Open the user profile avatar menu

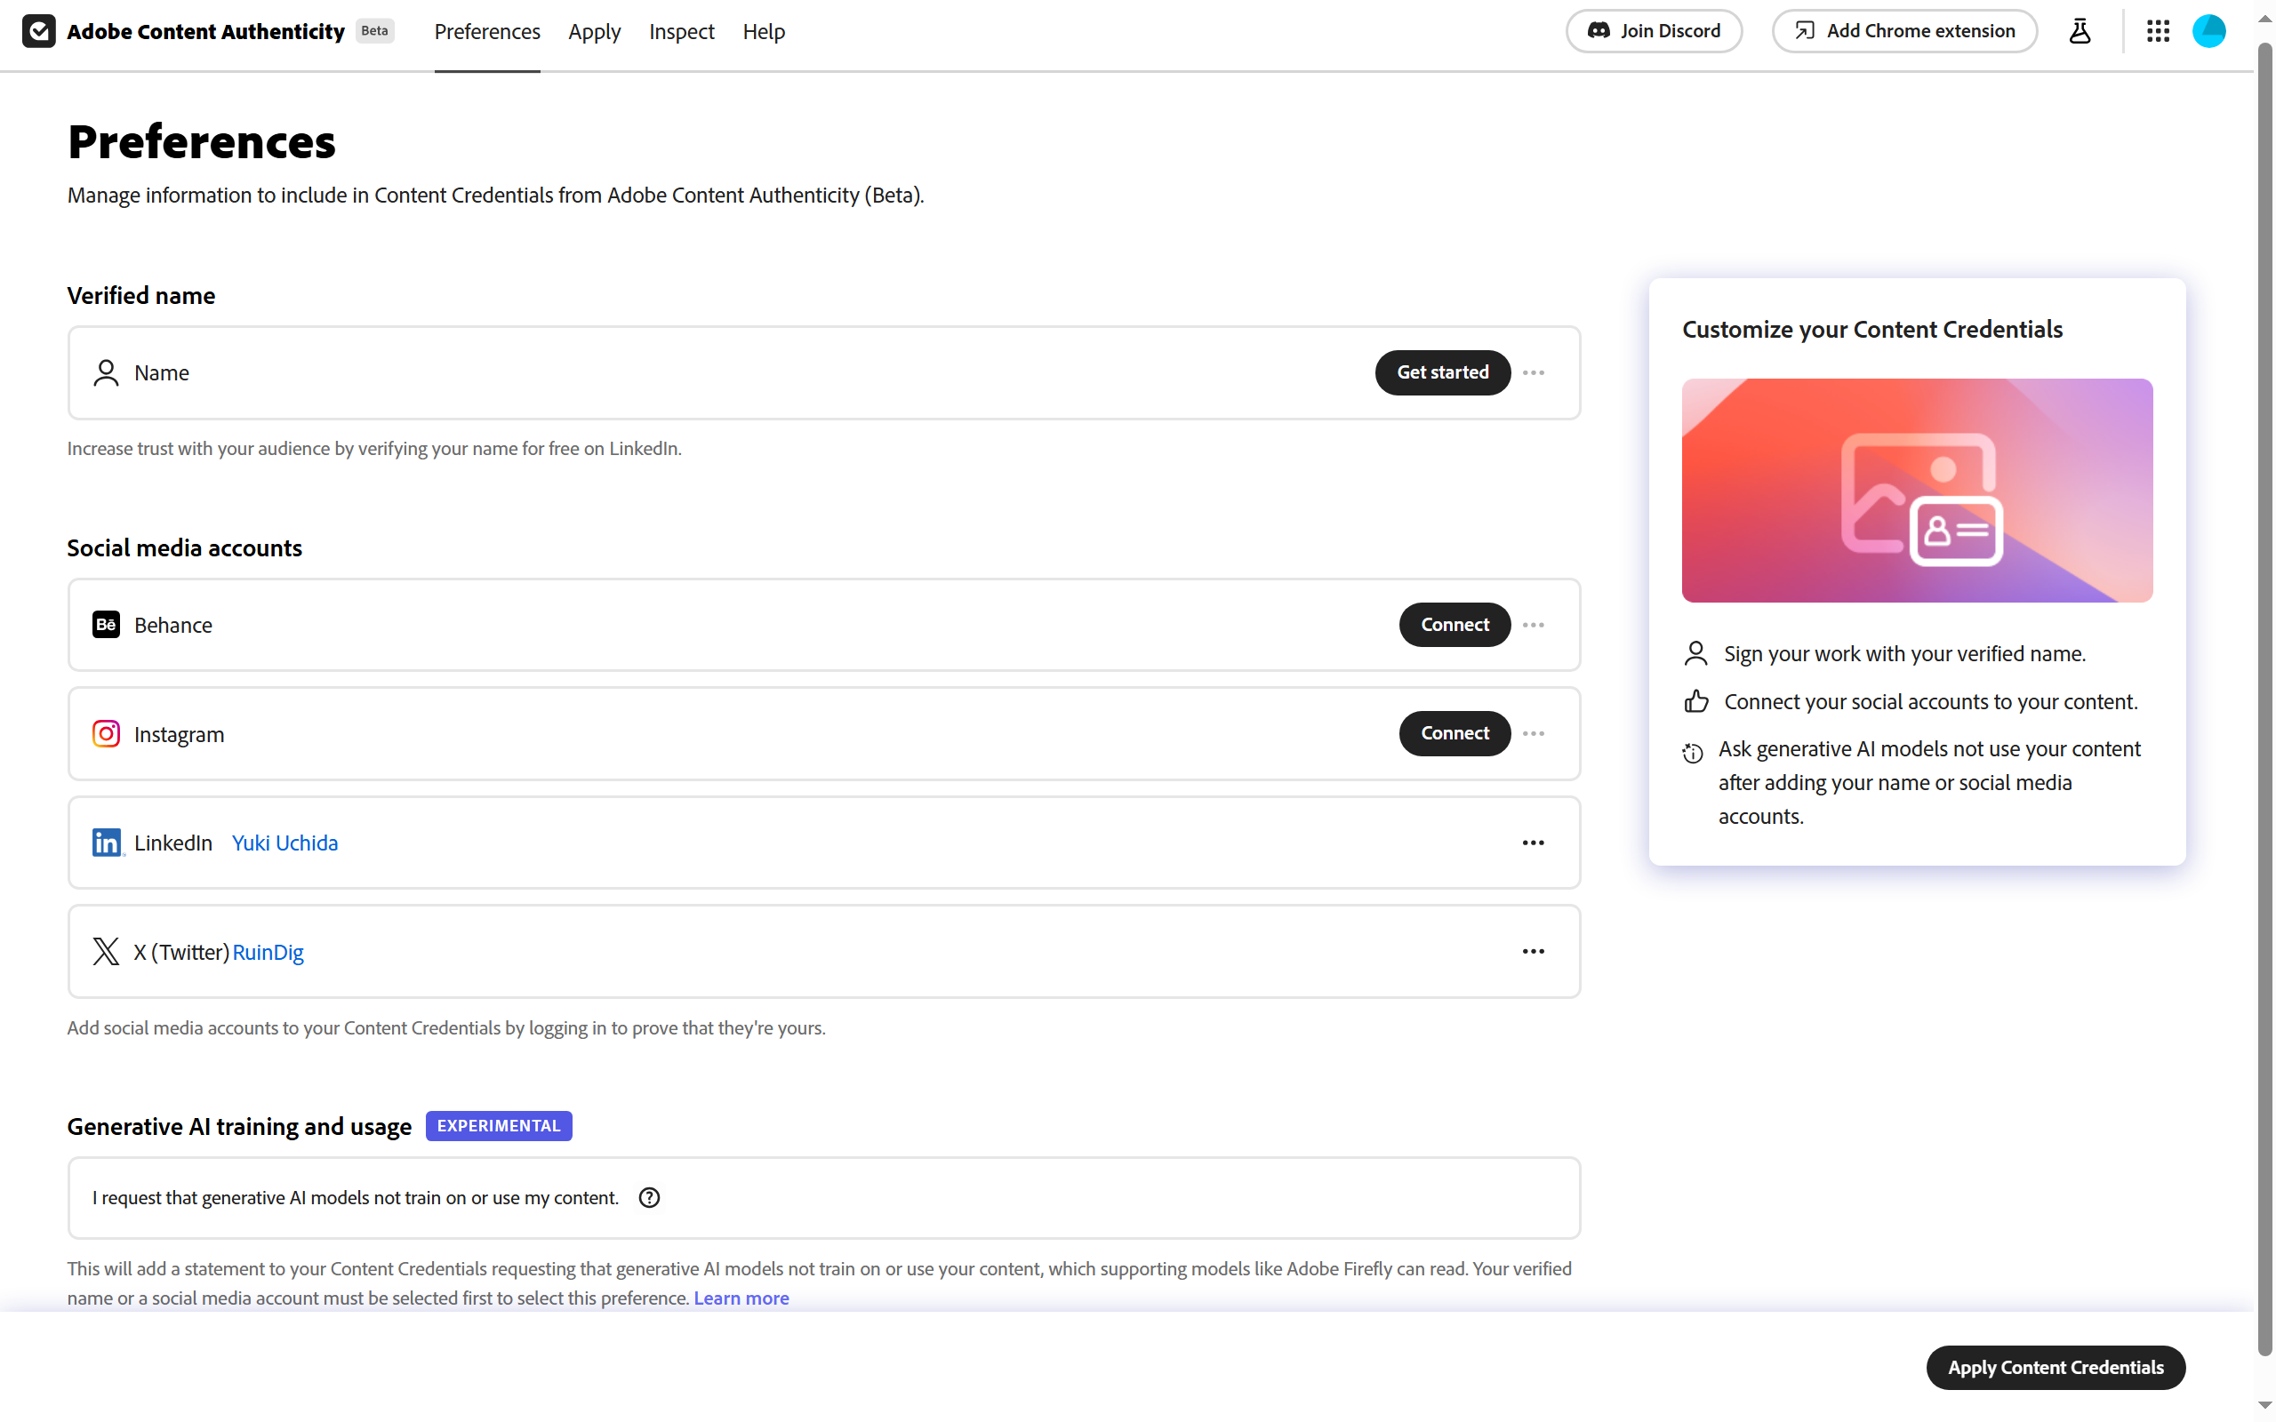[2208, 31]
